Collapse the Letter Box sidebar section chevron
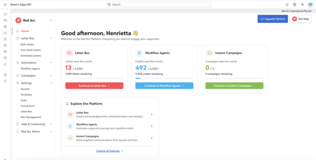Viewport: 316px width, 160px height. click(x=51, y=38)
